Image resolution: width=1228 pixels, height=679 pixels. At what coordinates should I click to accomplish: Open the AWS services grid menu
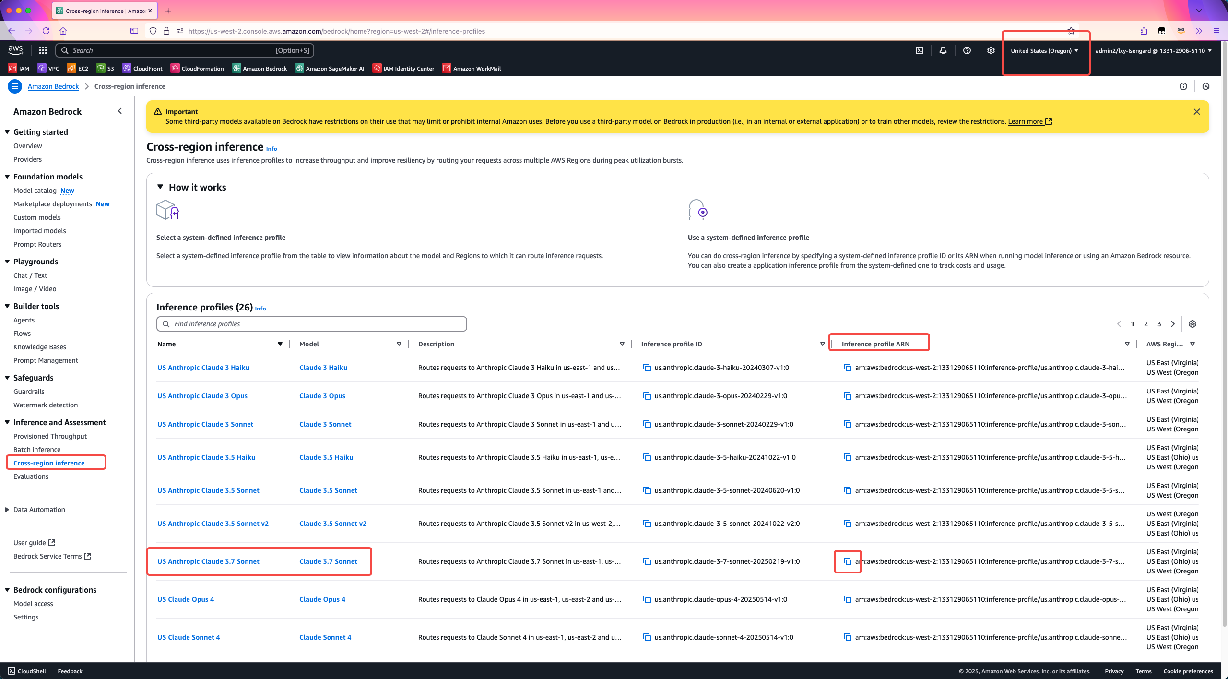(x=43, y=50)
